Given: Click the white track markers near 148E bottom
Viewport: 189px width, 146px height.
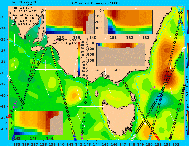Looking at the screenshot, I should click(134, 137).
